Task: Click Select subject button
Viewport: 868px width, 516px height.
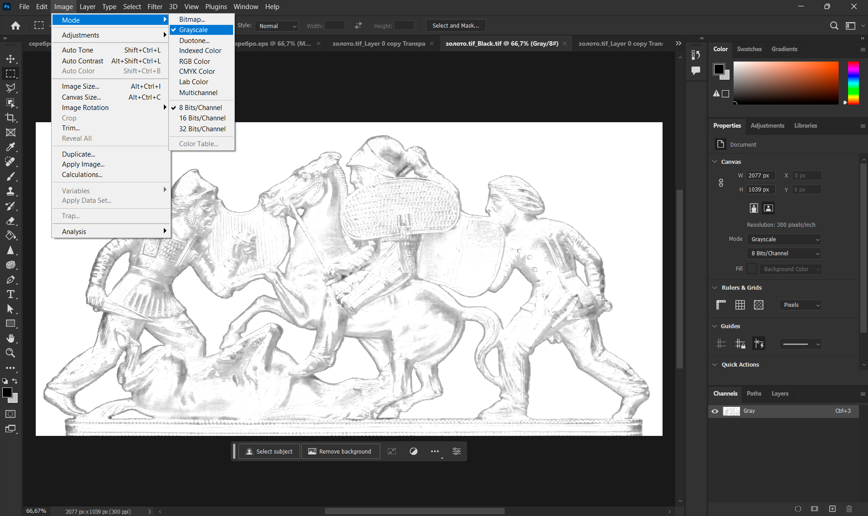Action: pyautogui.click(x=269, y=451)
